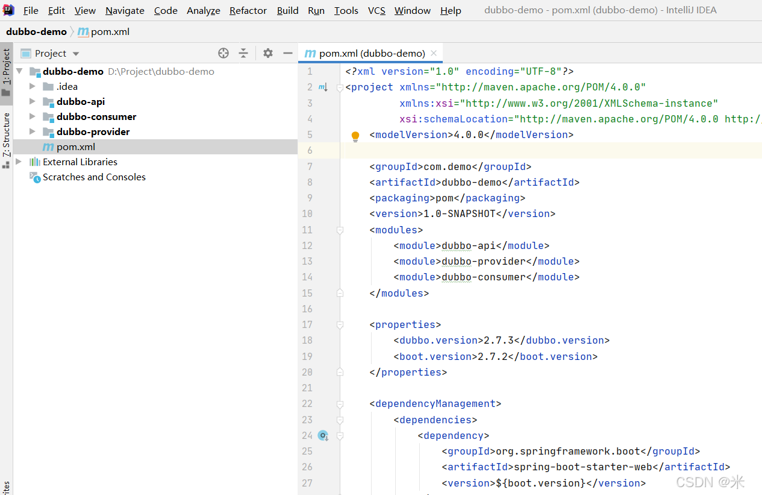Open the Window menu
762x495 pixels.
[413, 10]
